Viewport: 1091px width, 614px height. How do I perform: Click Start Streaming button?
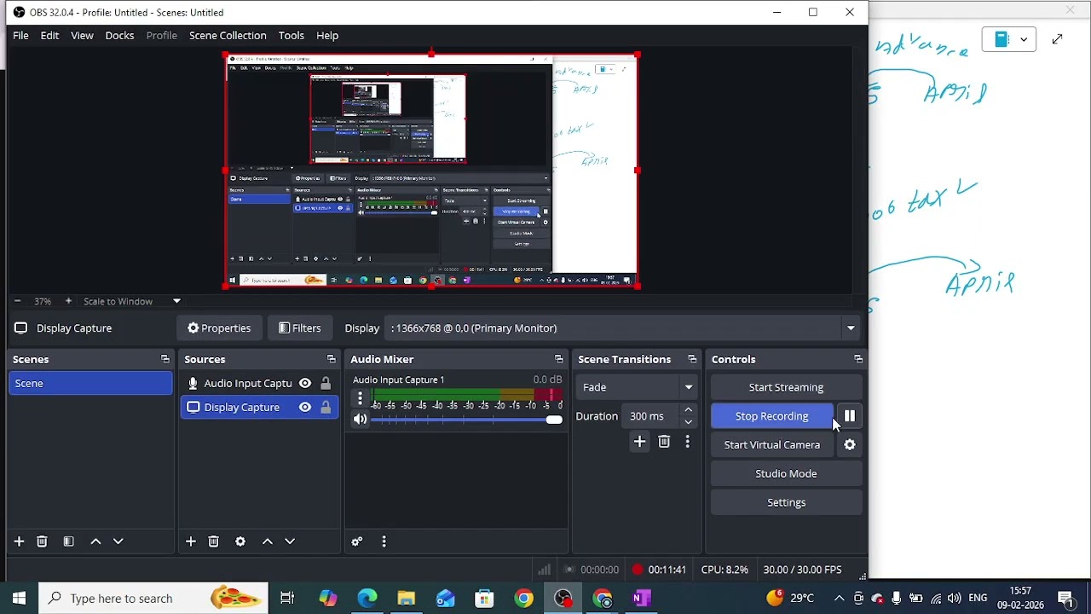click(x=786, y=387)
